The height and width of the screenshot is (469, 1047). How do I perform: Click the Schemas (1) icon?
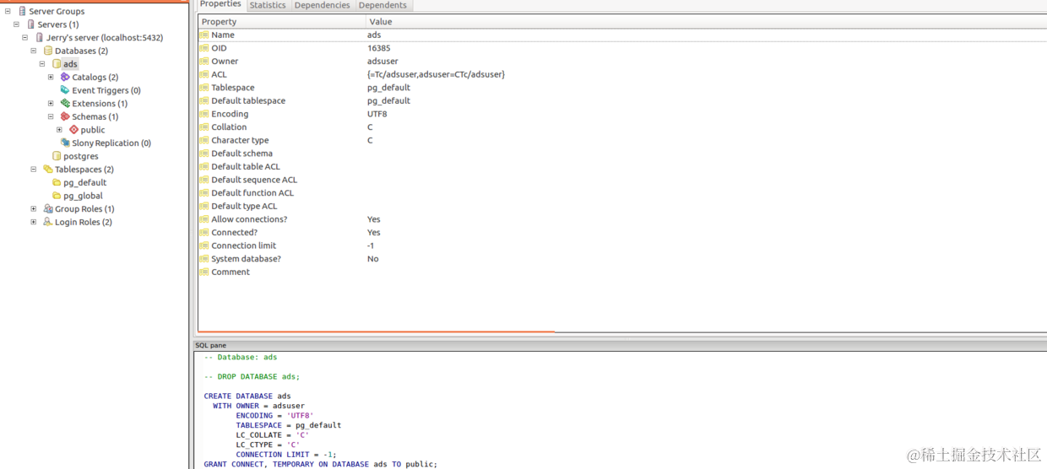click(65, 116)
